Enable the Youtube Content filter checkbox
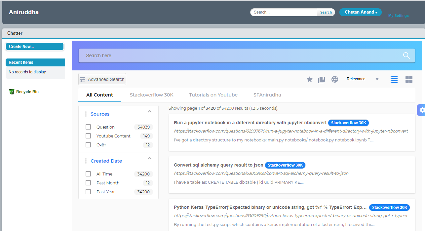The height and width of the screenshot is (231, 425). [x=88, y=136]
